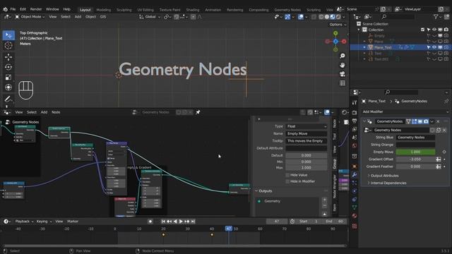Image resolution: width=452 pixels, height=254 pixels.
Task: Jump to the start frame button
Action: click(x=163, y=222)
